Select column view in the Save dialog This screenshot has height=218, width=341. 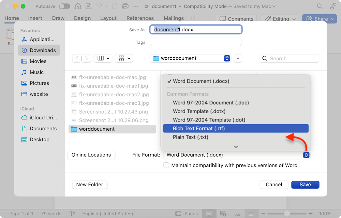click(x=101, y=58)
